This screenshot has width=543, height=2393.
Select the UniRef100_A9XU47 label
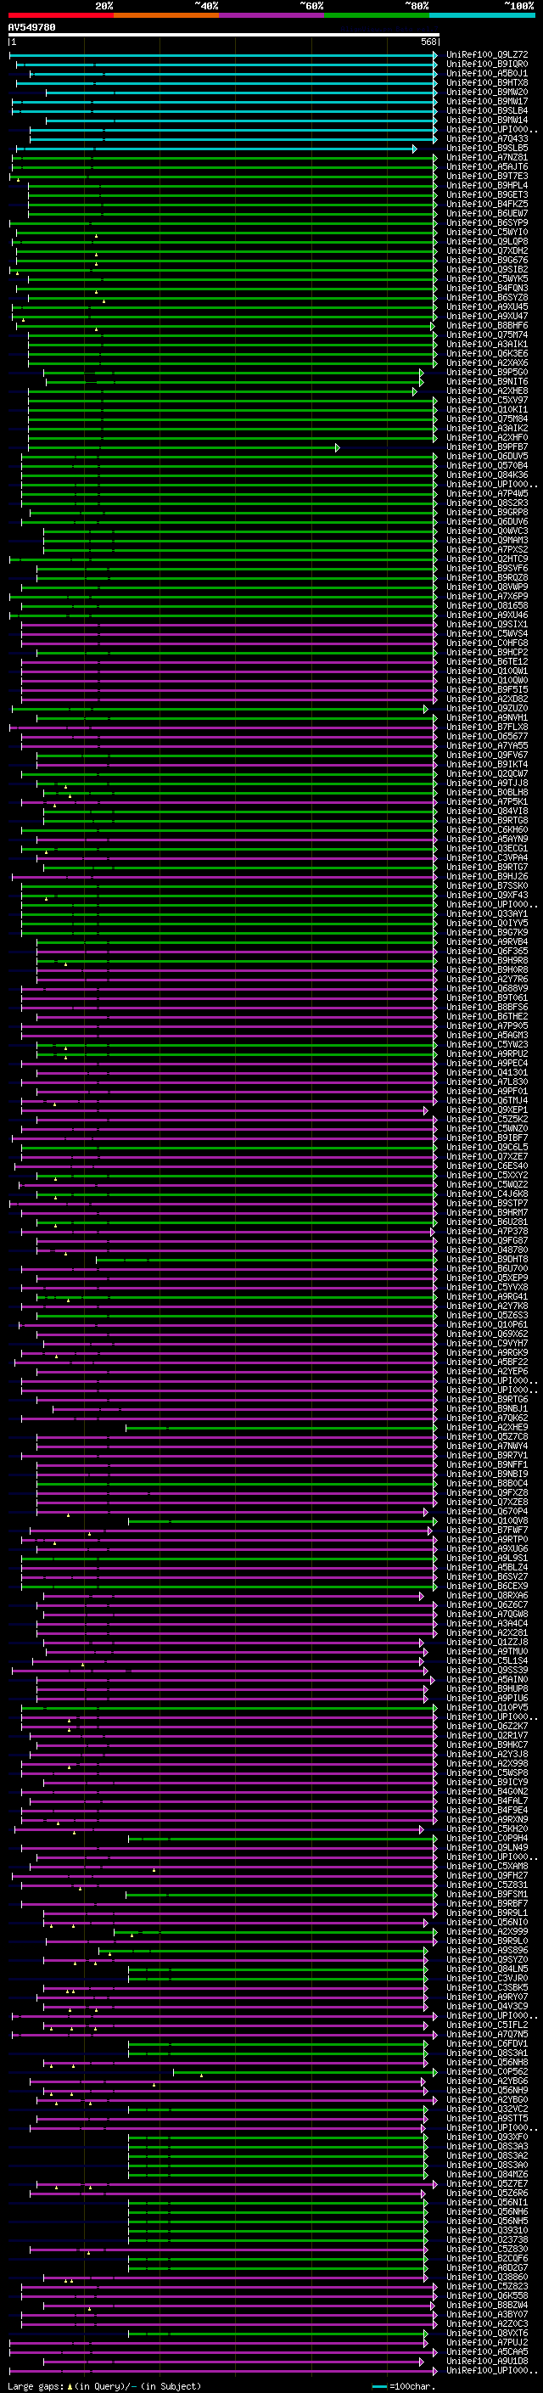coord(487,316)
